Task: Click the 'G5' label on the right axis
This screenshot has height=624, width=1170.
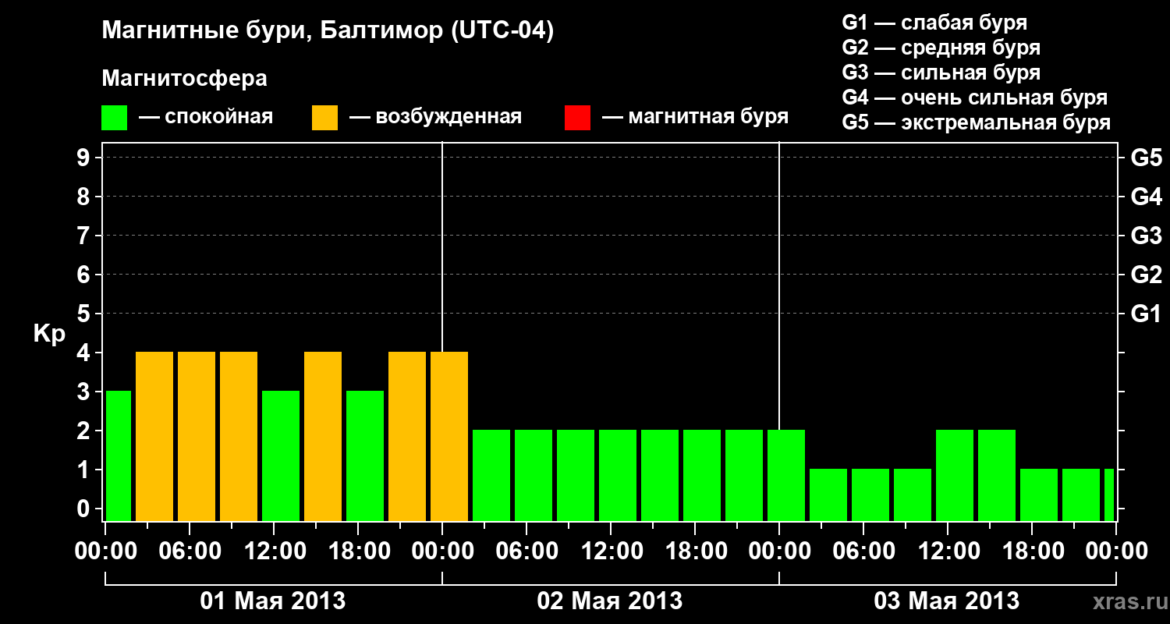Action: click(x=1146, y=158)
